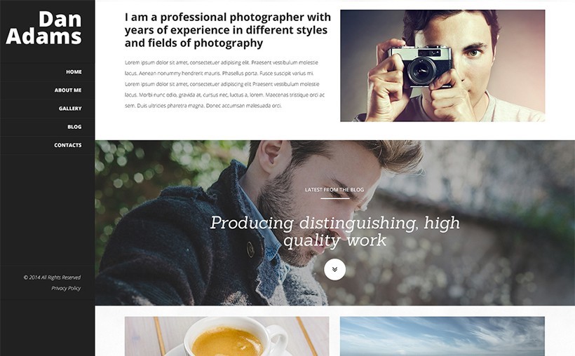Click the camera lens in the photo

pyautogui.click(x=421, y=70)
